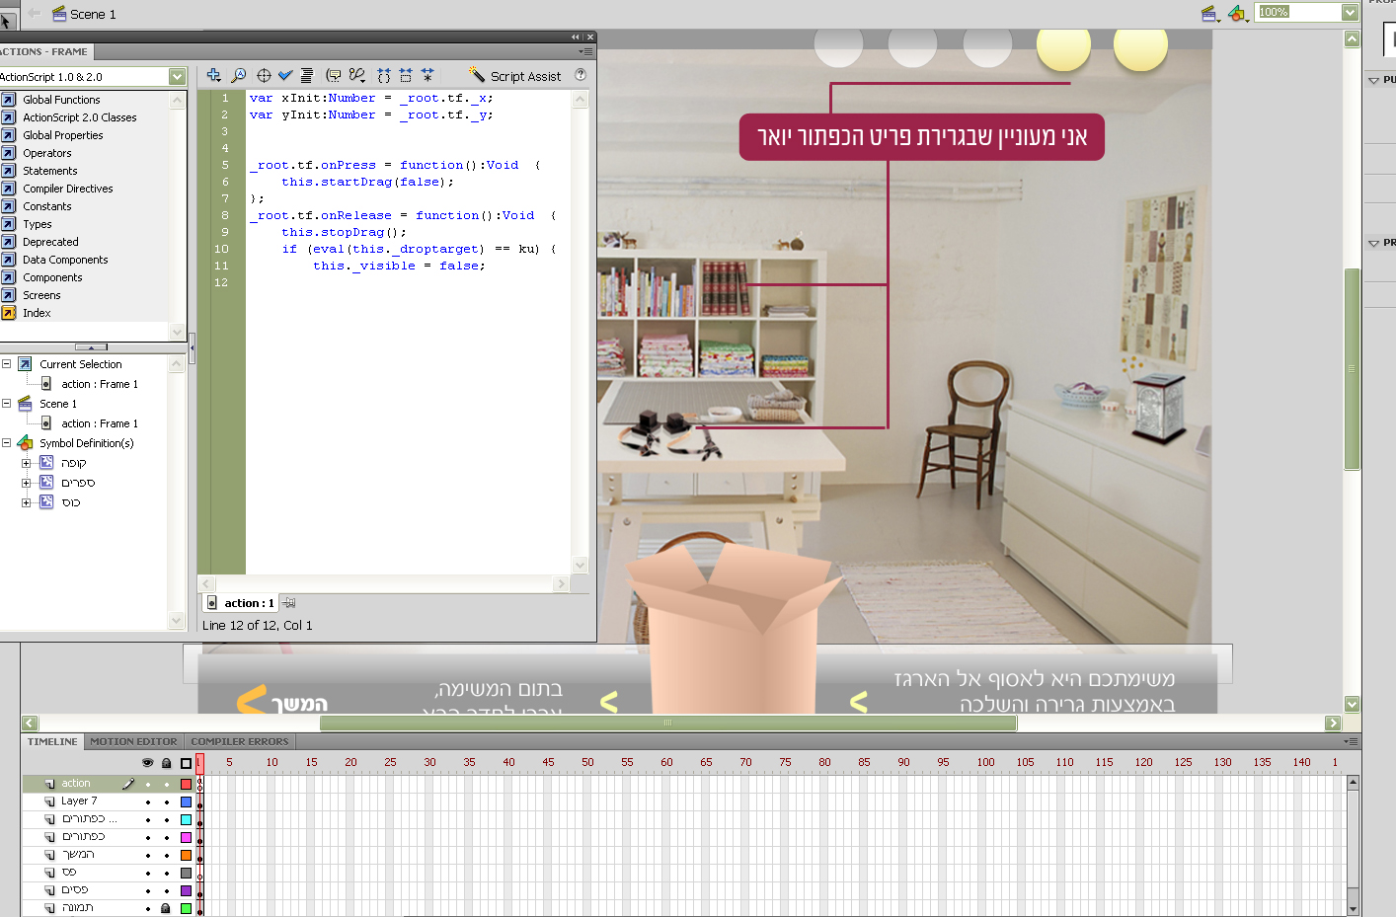Click the Insert target path icon
This screenshot has height=917, width=1396.
click(x=264, y=75)
